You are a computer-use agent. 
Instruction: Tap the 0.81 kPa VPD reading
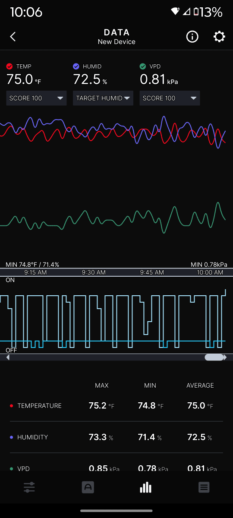pos(159,80)
